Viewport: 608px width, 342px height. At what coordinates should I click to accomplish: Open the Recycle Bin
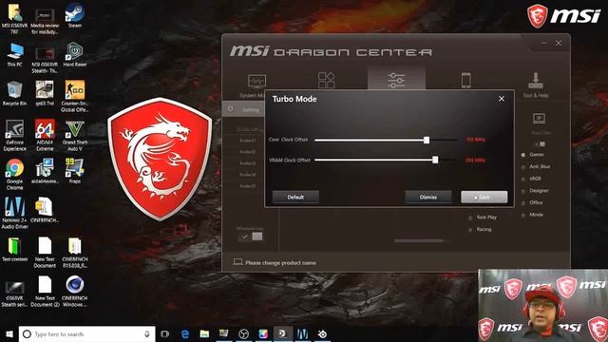coord(15,93)
